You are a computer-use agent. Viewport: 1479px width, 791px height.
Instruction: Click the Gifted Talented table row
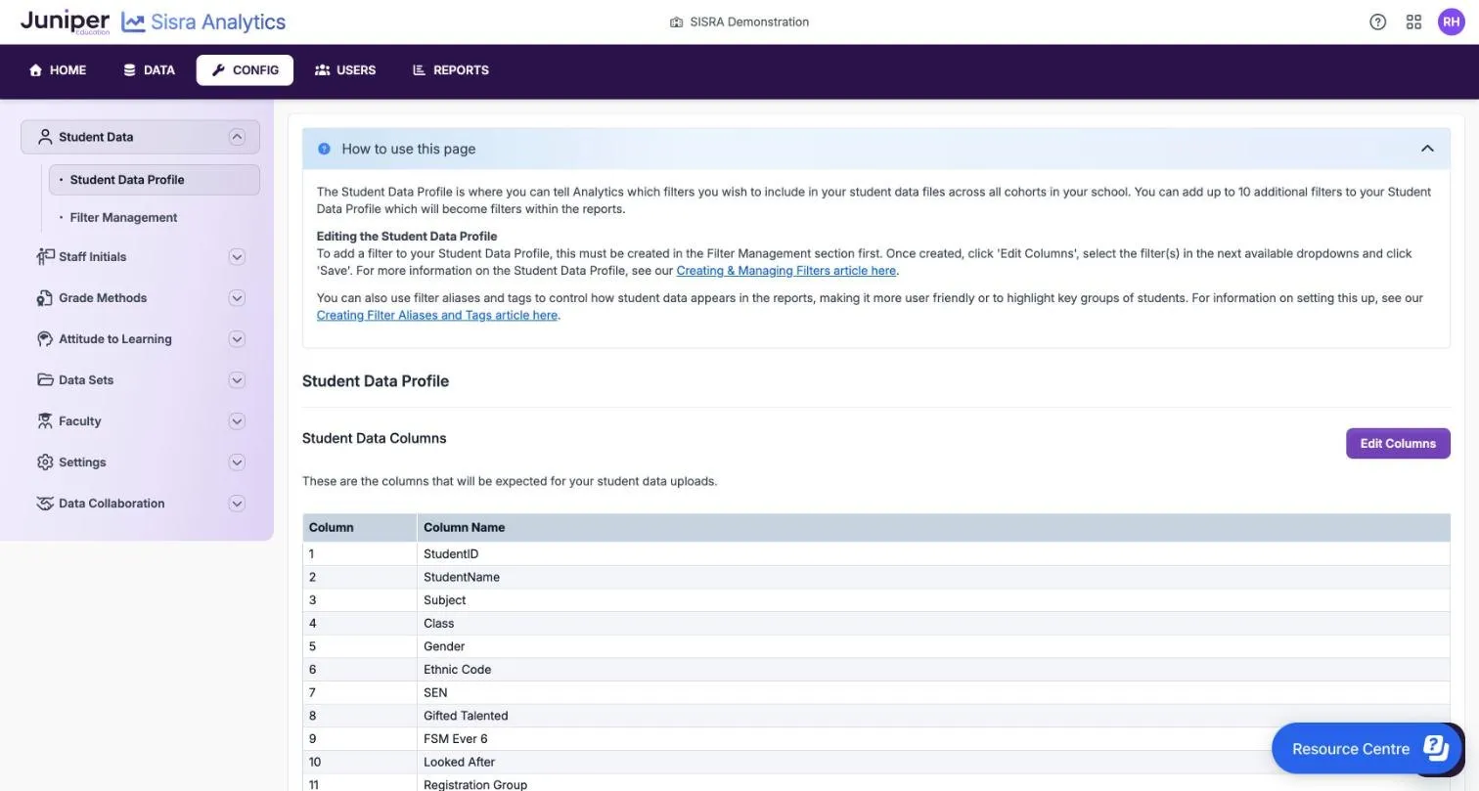(x=876, y=716)
